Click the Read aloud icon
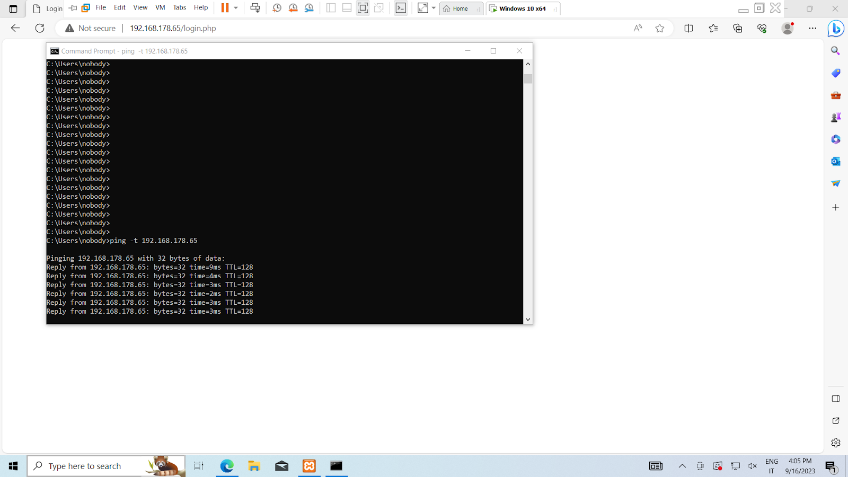 tap(638, 28)
